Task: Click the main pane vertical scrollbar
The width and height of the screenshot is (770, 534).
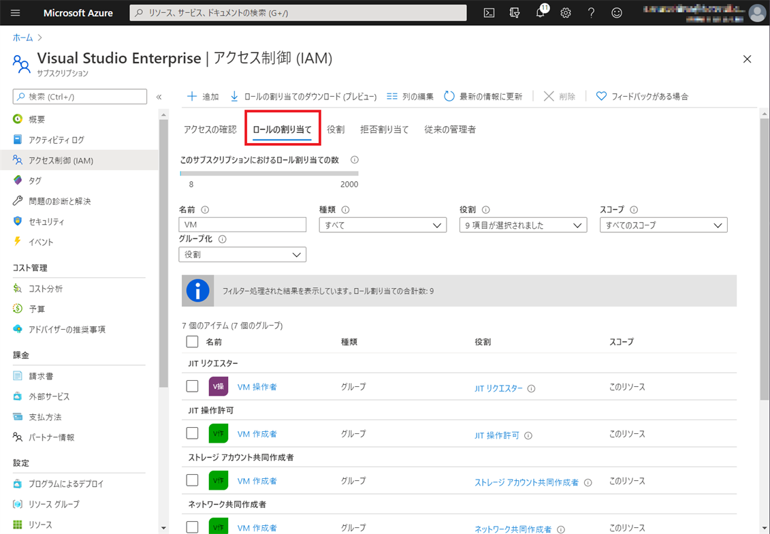Action: pos(765,260)
